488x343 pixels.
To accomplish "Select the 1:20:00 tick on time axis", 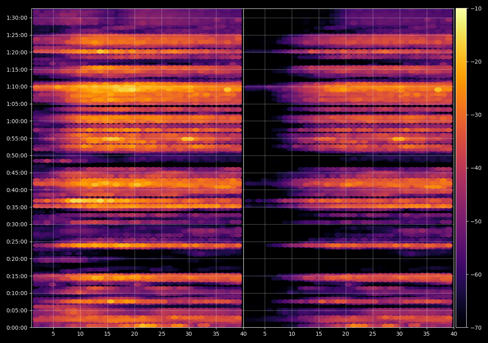I will click(x=17, y=52).
